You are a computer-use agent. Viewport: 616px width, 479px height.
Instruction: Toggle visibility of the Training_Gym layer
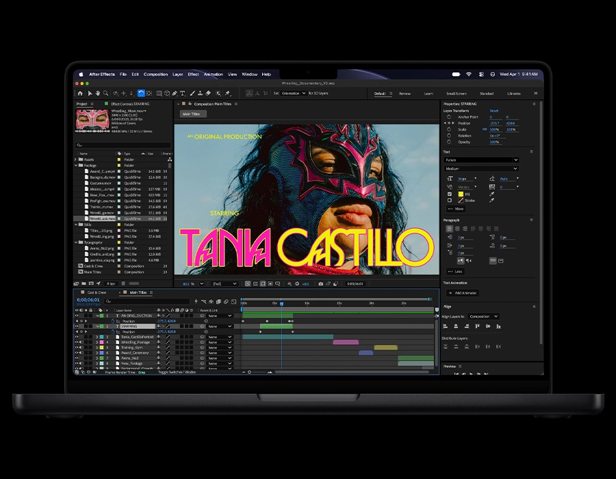(x=77, y=348)
